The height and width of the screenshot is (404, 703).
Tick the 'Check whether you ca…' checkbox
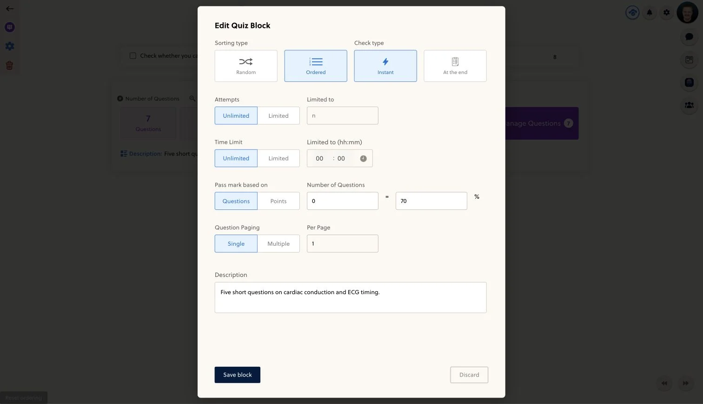133,56
